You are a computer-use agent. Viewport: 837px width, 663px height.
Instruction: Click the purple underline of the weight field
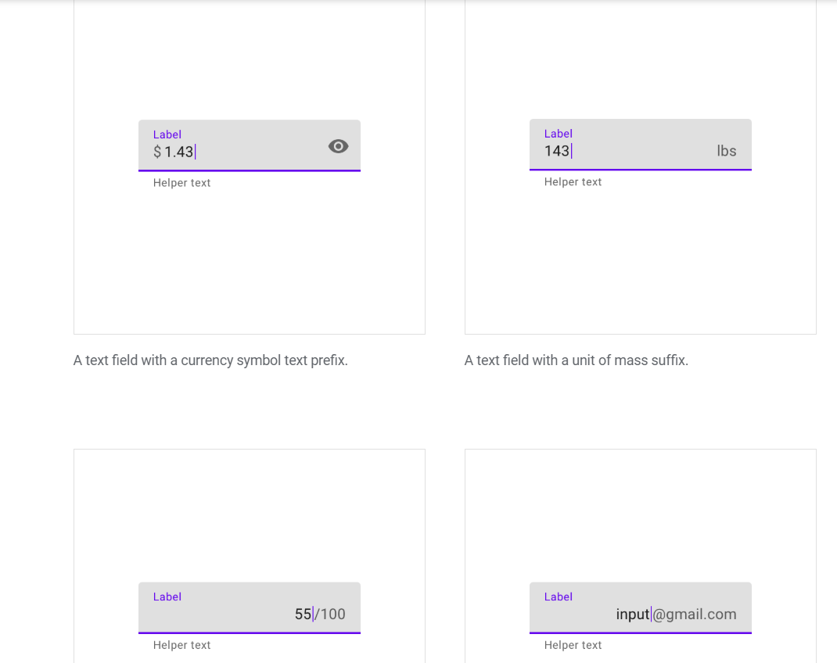pos(640,170)
